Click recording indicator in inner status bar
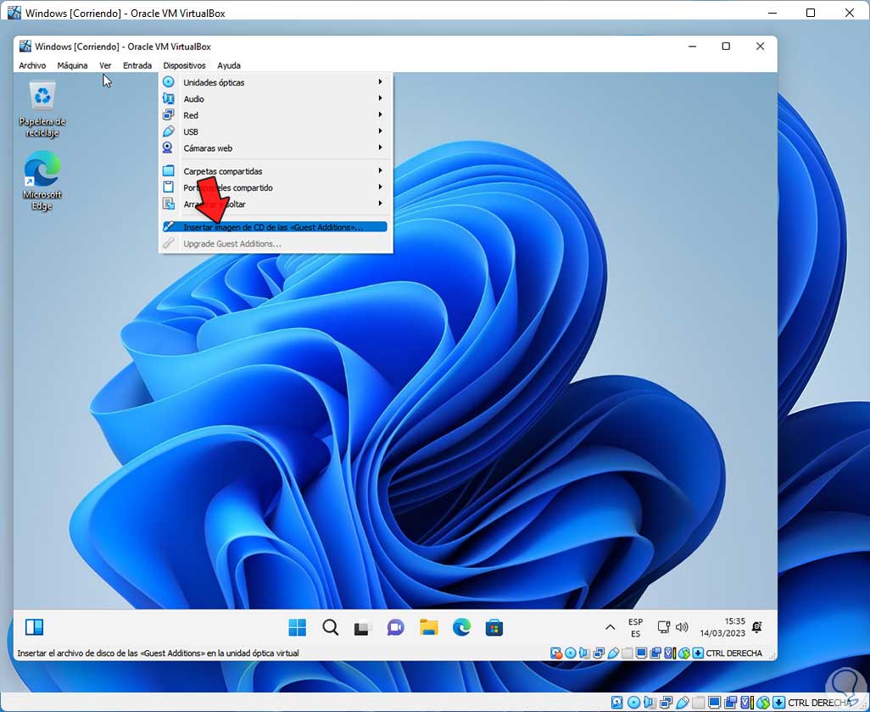The width and height of the screenshot is (870, 712). [x=655, y=654]
